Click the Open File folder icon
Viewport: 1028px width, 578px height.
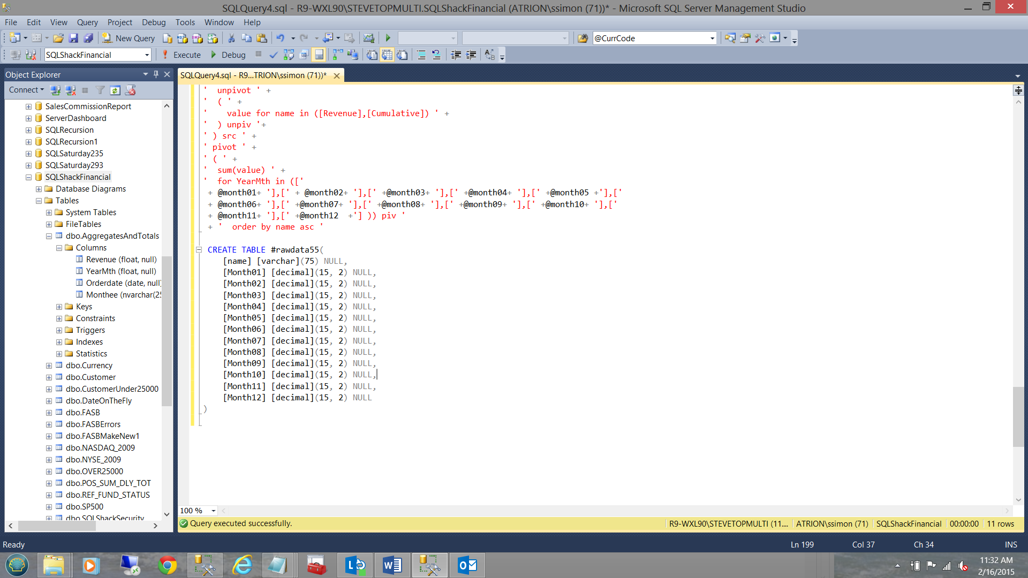(x=58, y=38)
